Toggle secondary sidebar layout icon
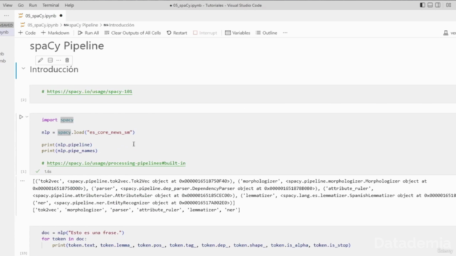This screenshot has height=256, width=456. point(437,5)
